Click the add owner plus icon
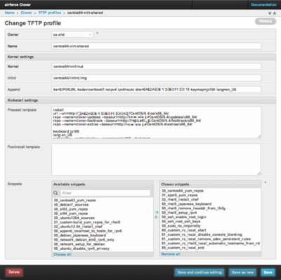 (98, 33)
